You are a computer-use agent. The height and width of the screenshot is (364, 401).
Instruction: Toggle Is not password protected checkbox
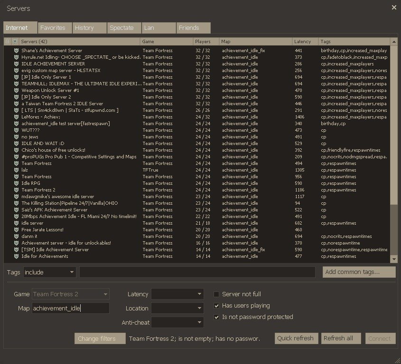click(x=217, y=317)
